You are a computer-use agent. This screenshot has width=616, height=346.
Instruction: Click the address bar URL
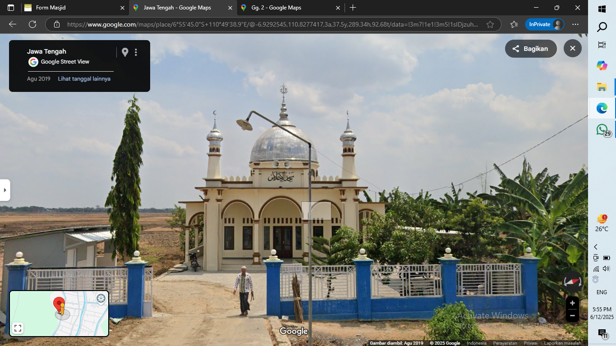(273, 24)
